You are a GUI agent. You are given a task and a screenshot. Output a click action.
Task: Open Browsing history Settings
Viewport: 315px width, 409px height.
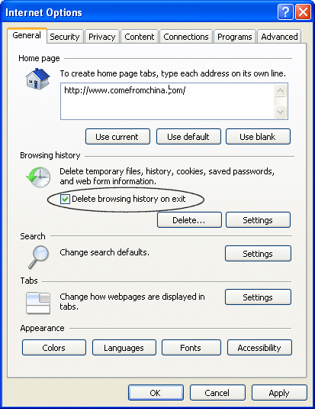(x=258, y=220)
